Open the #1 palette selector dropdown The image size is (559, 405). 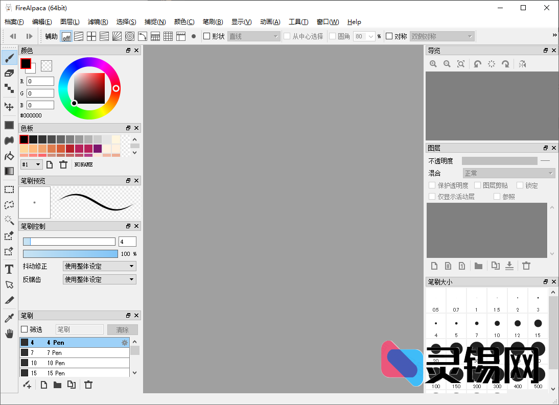[31, 164]
